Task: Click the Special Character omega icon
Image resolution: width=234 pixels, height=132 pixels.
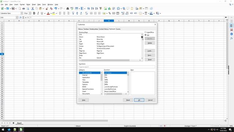Action: (x=118, y=8)
